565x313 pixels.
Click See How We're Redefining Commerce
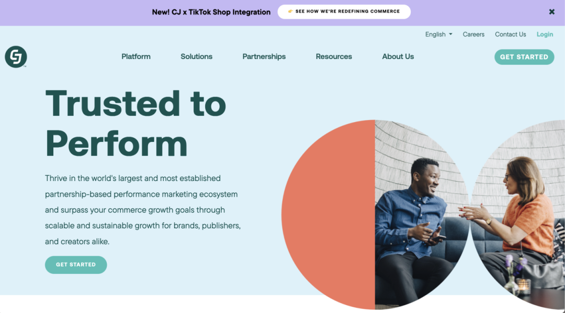pyautogui.click(x=347, y=11)
